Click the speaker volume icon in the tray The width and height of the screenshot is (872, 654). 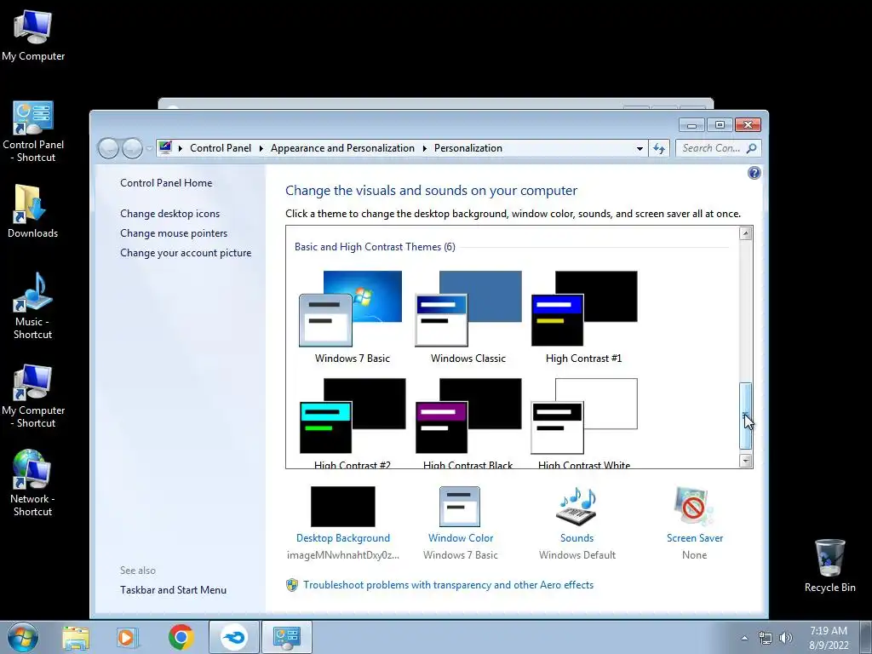786,638
